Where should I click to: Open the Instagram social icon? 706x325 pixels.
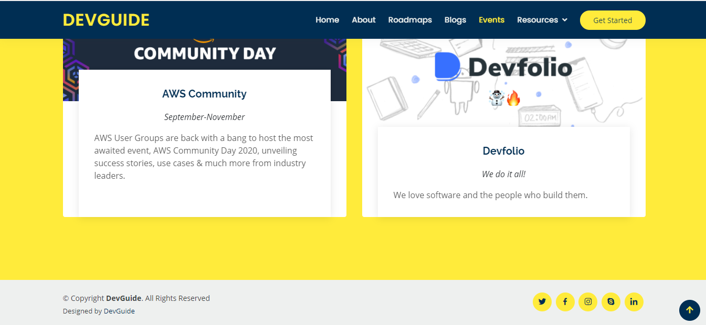pos(588,302)
